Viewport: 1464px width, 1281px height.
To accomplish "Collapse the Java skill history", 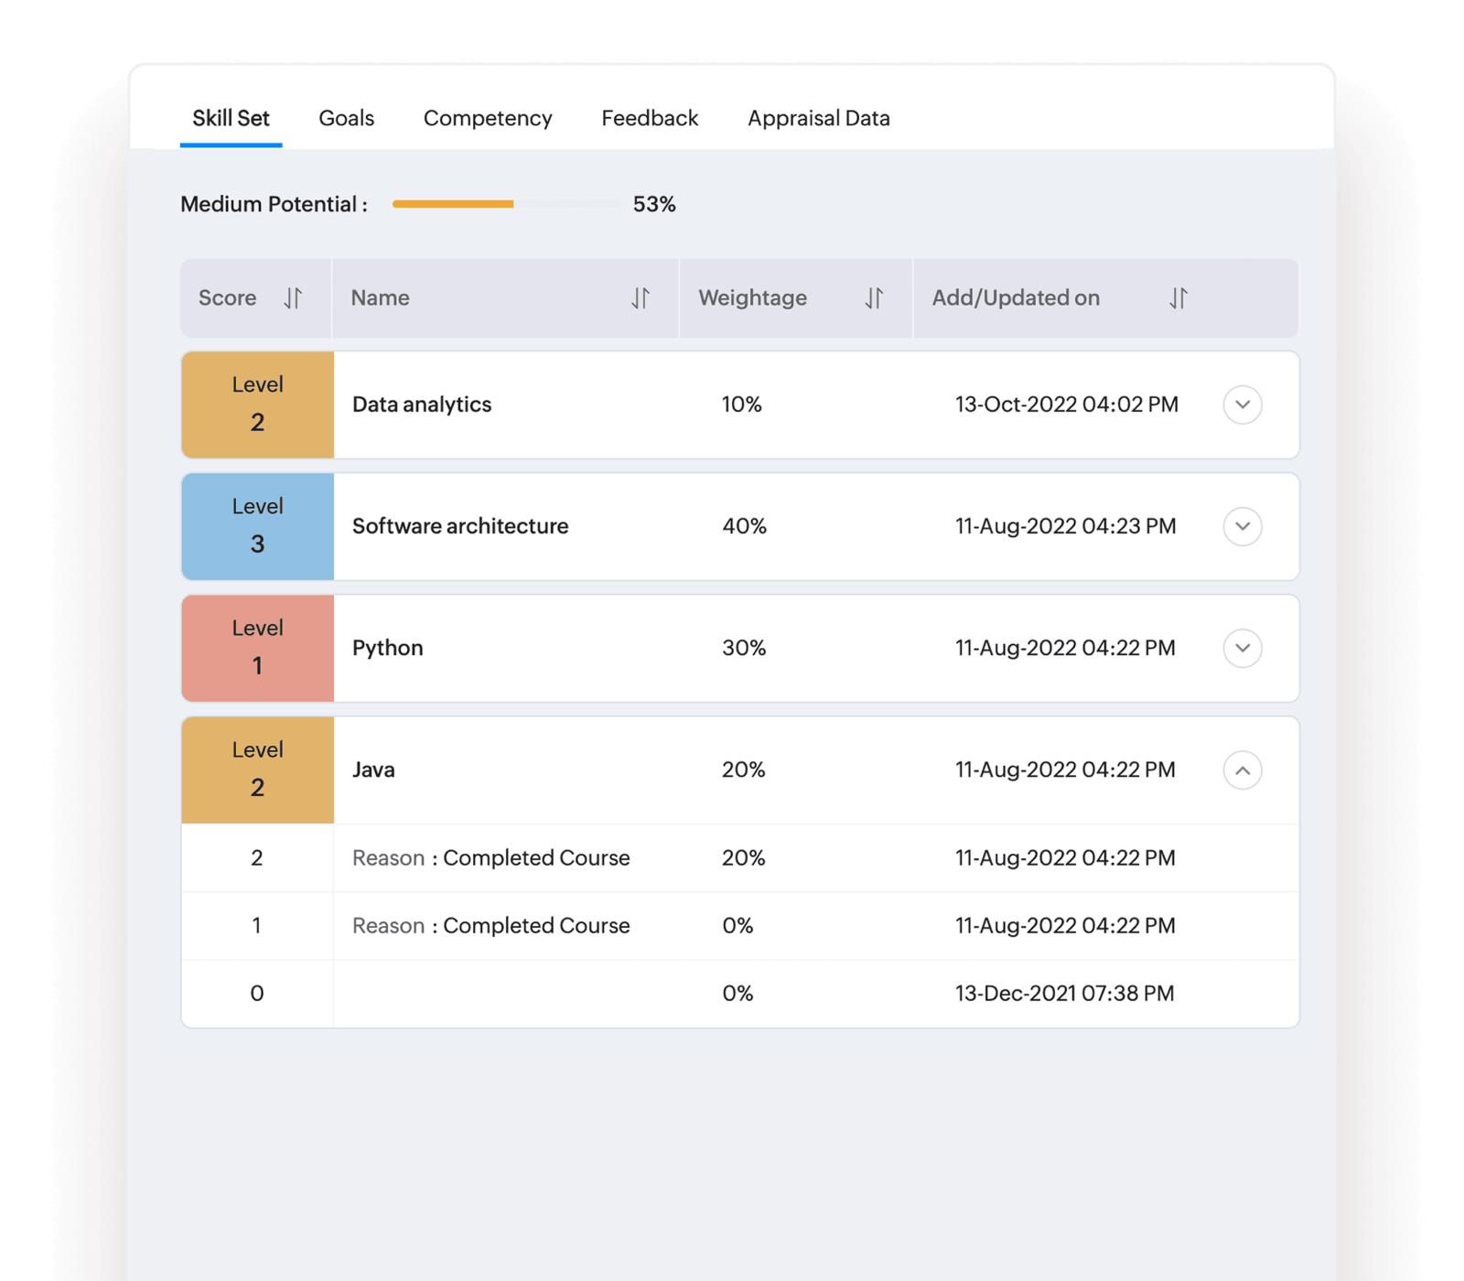I will (1242, 770).
